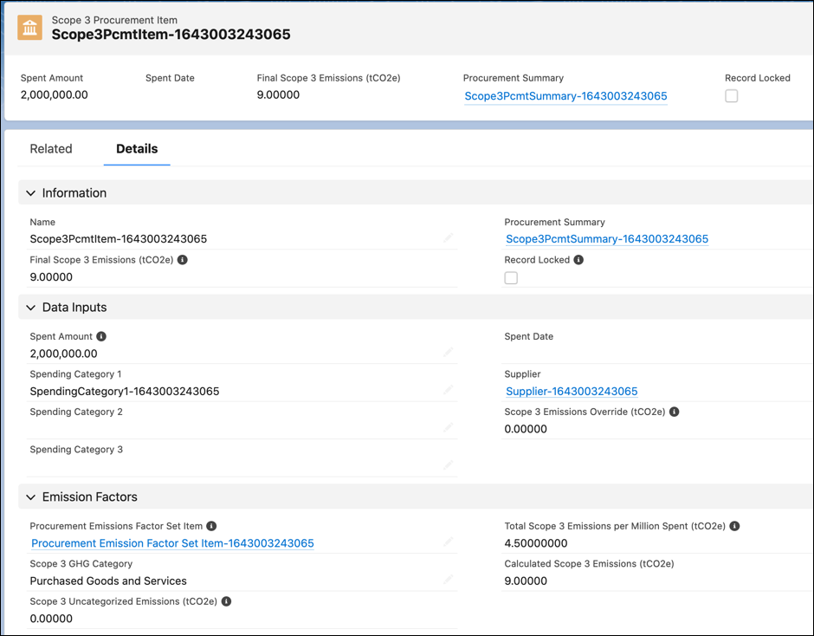Image resolution: width=814 pixels, height=636 pixels.
Task: Show info for Total Scope 3 Emissions per Million
Action: (734, 526)
